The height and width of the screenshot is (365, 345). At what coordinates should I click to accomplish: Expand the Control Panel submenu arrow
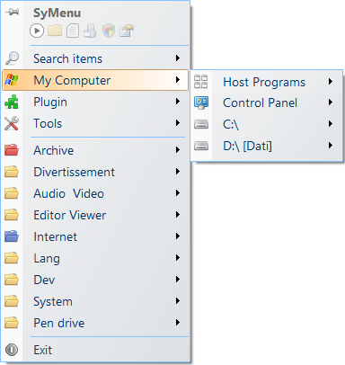331,102
